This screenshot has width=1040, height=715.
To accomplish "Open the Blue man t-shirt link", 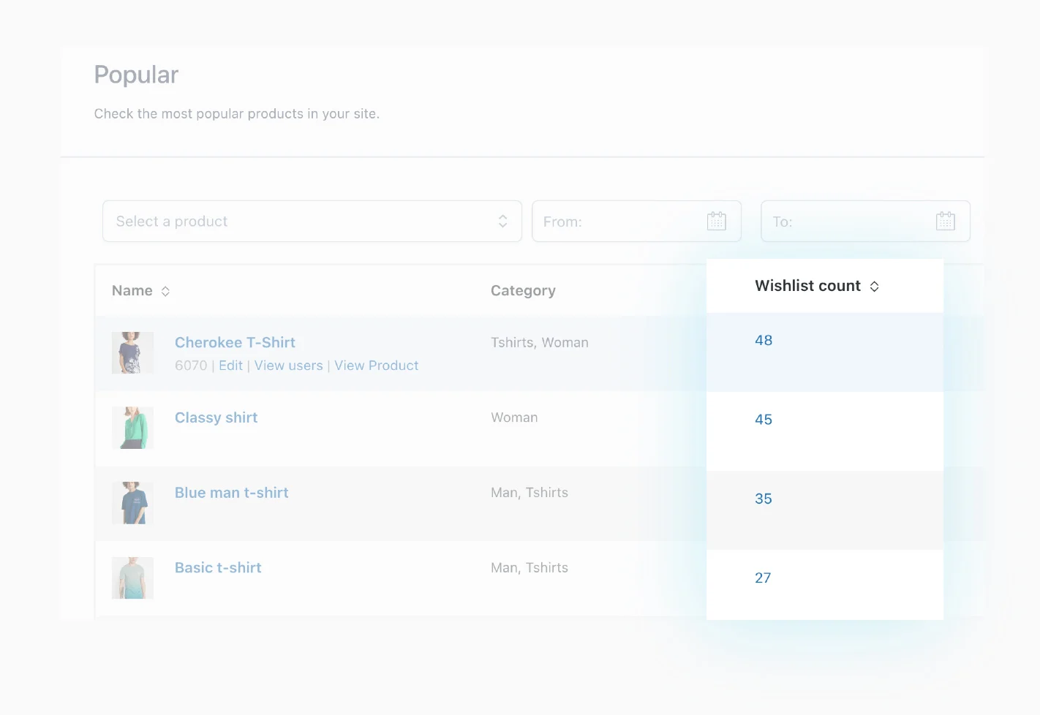I will tap(231, 493).
